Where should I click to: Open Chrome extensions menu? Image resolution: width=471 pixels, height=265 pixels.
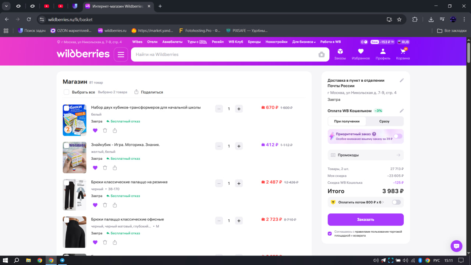pos(415,20)
